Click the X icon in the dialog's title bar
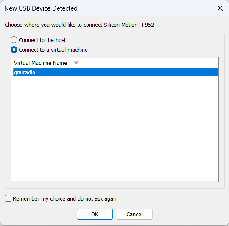 [220, 8]
